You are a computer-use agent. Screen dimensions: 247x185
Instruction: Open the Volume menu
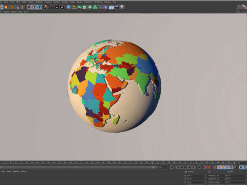31,2
